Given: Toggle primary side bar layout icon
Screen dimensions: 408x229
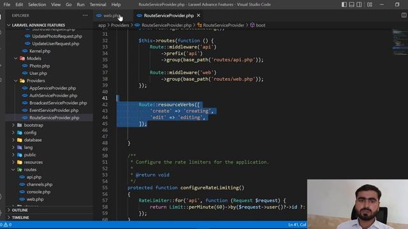Looking at the screenshot, I should [x=344, y=4].
